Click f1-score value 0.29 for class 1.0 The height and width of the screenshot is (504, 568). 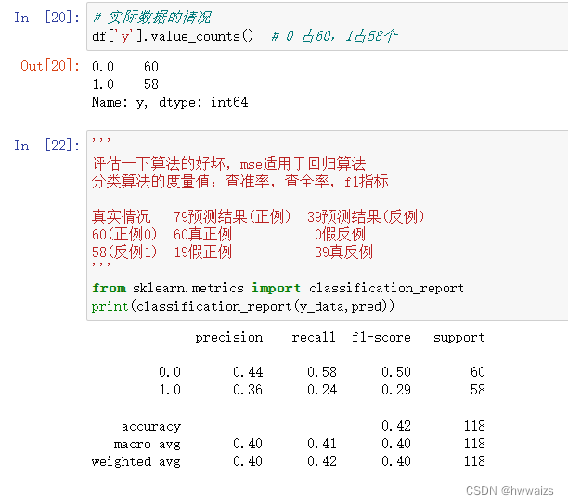click(396, 390)
